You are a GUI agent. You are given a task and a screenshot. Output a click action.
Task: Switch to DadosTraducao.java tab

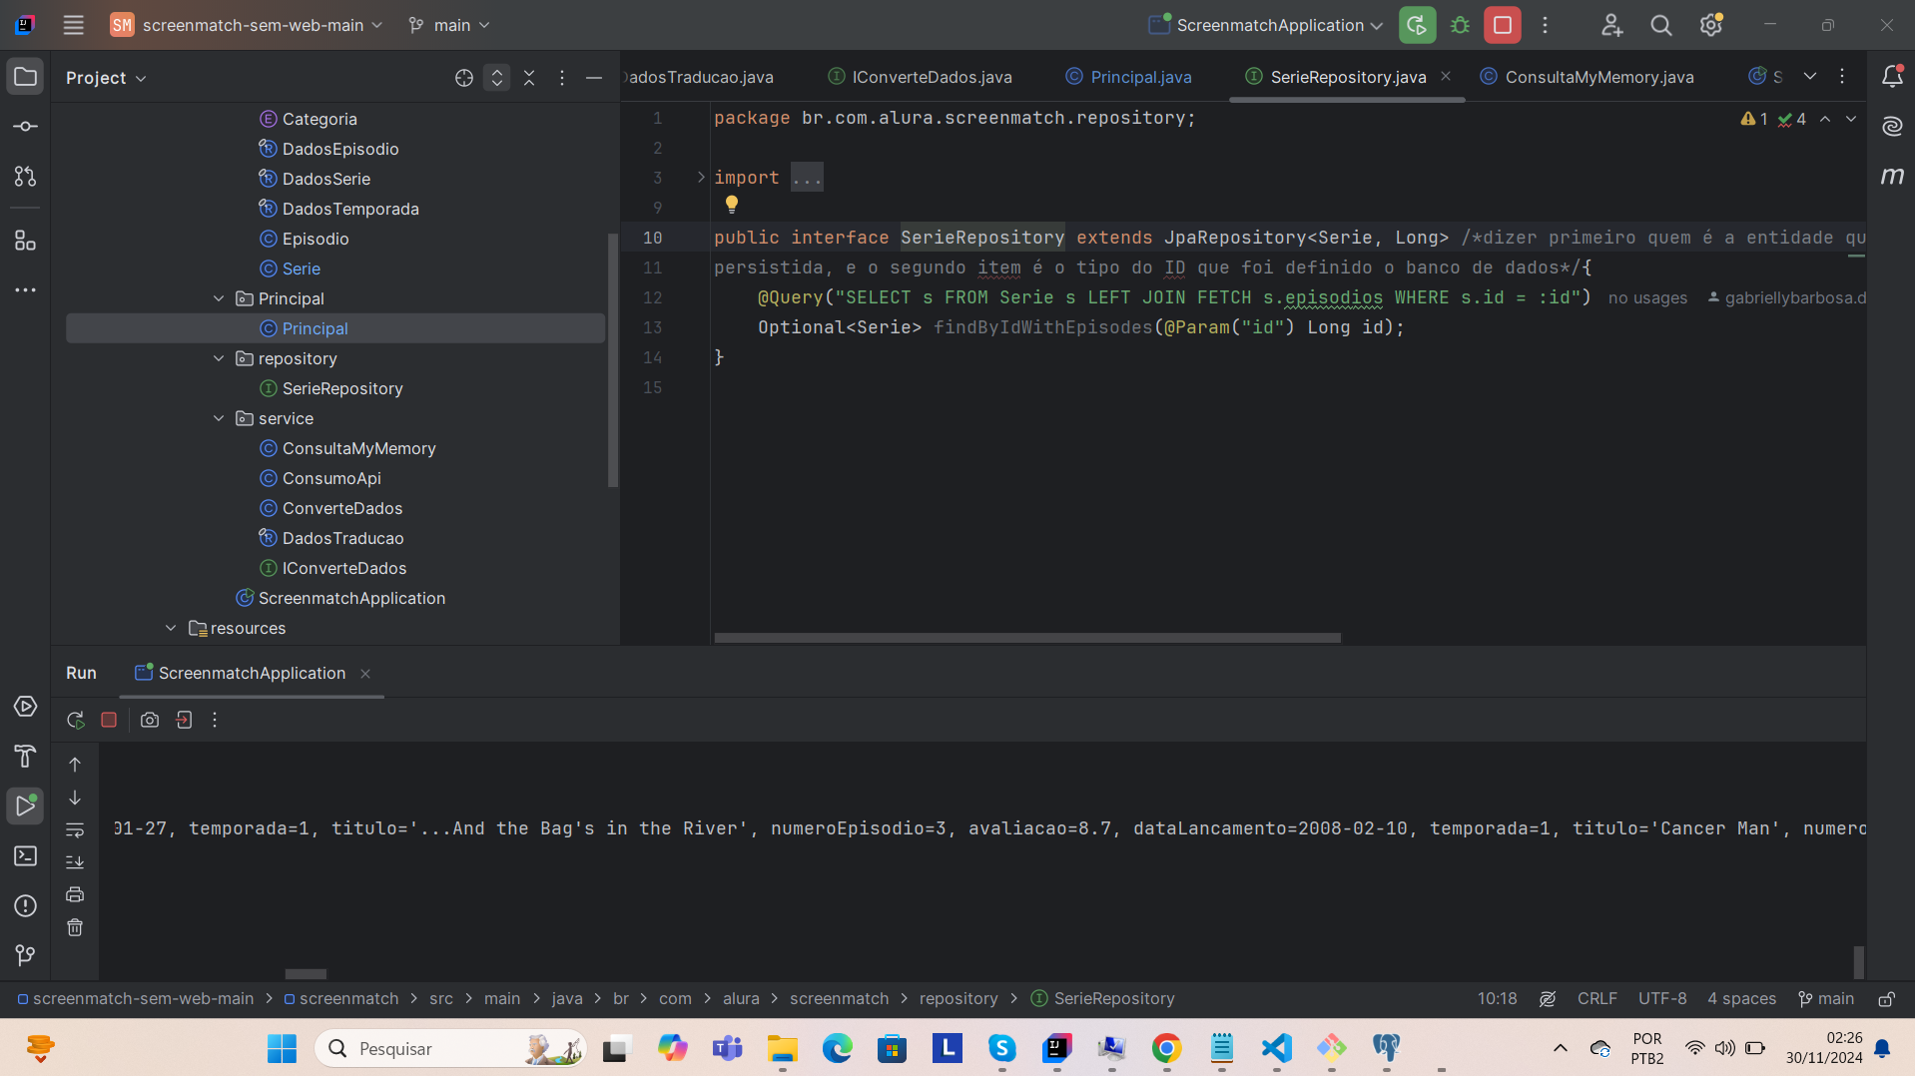coord(699,77)
